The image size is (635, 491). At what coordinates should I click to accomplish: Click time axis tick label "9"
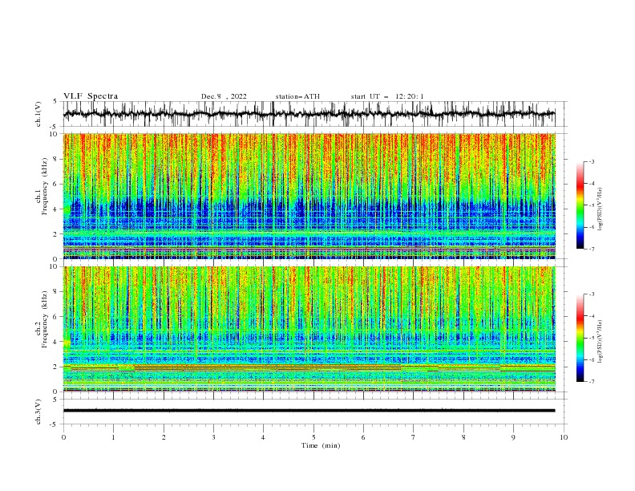[513, 437]
